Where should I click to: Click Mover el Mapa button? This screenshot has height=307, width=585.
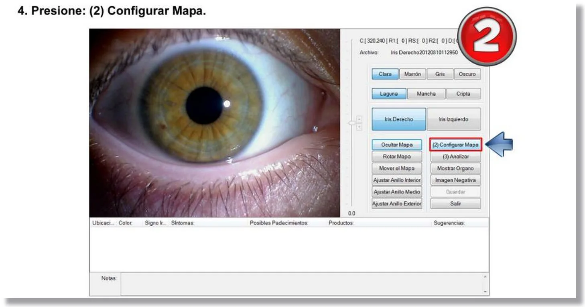(397, 168)
